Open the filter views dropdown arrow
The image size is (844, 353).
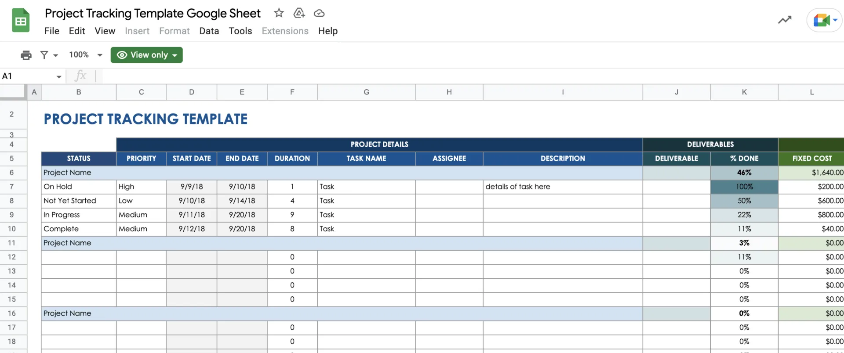(56, 55)
